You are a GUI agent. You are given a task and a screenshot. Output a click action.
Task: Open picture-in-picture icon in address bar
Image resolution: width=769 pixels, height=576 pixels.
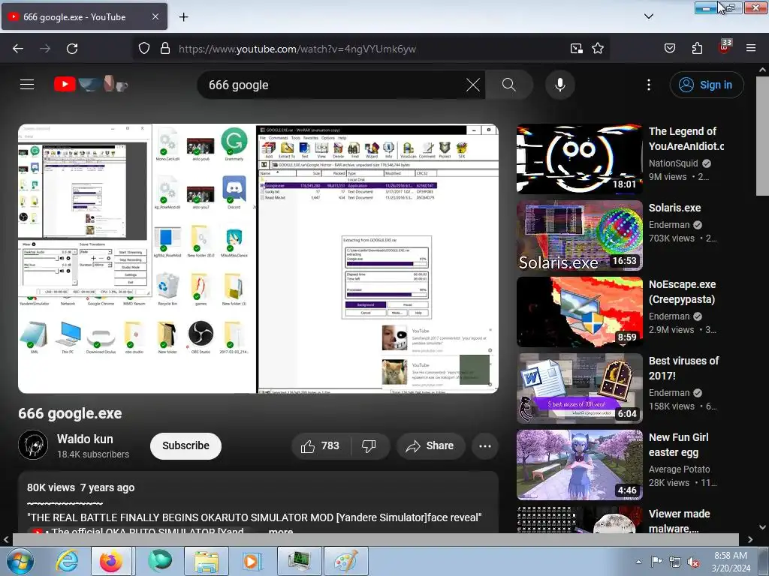(576, 49)
